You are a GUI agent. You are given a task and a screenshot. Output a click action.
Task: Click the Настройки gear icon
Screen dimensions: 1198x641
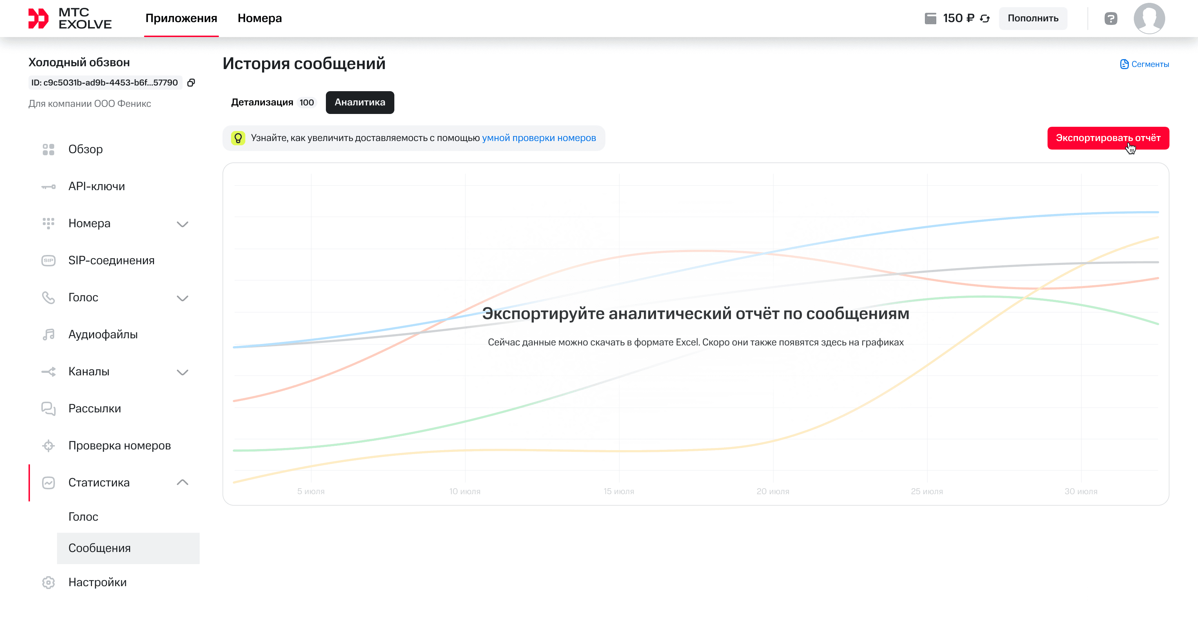coord(48,583)
